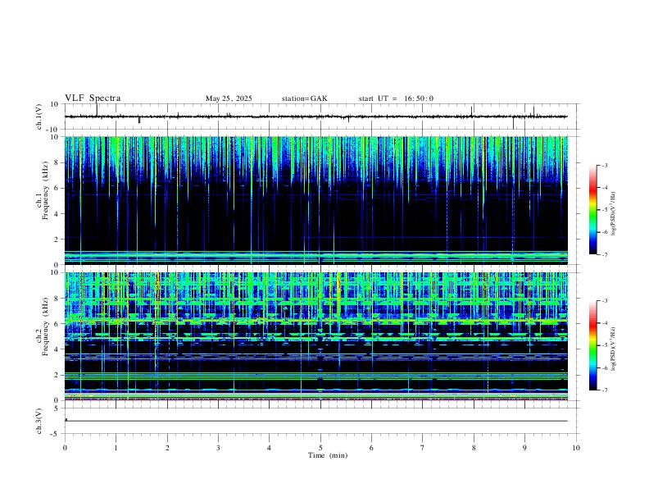This screenshot has height=502, width=649.
Task: Click the "ch.1(V)" waveform axis label
Action: coord(39,116)
